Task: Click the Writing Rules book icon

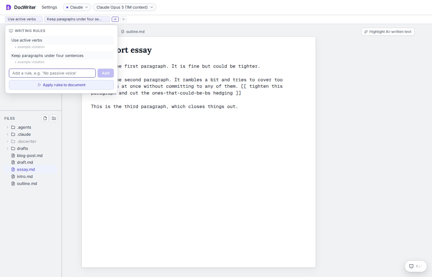Action: [x=11, y=31]
